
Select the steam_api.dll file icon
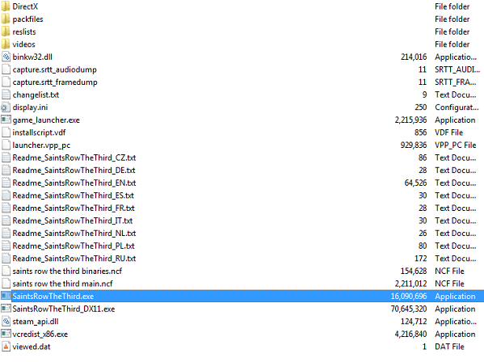(6, 322)
